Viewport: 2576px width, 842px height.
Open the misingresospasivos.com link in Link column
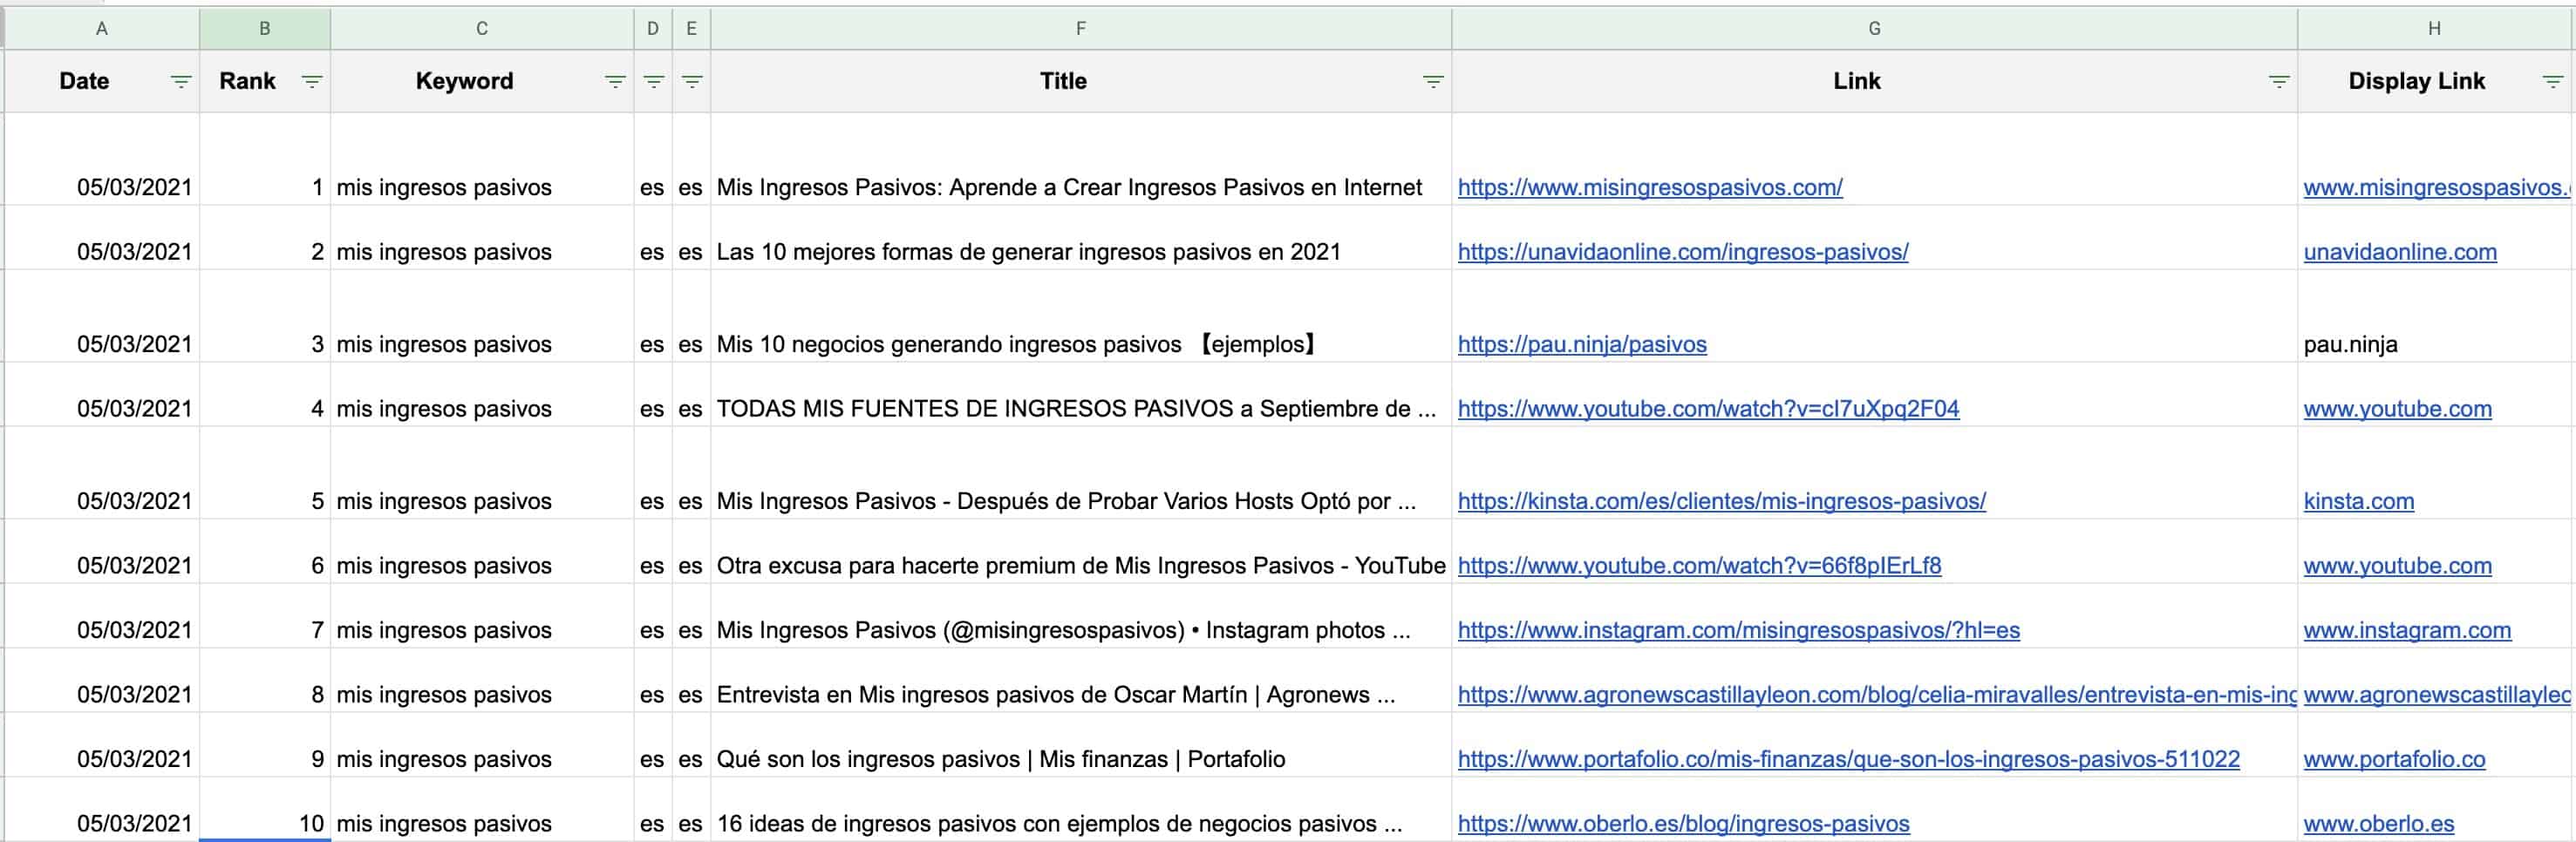(1650, 187)
